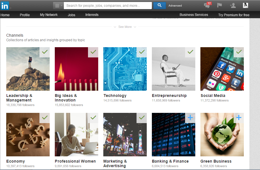Open the Entrepreneurship thumbnail image
This screenshot has width=260, height=170.
coord(173,69)
